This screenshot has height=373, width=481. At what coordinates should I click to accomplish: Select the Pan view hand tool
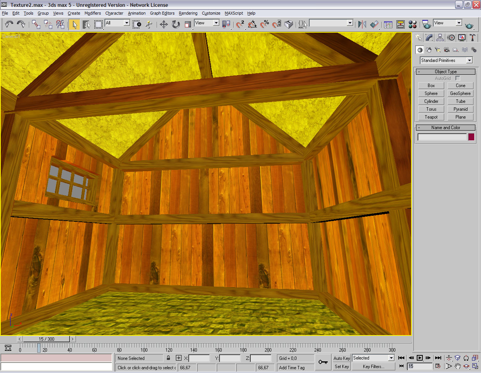point(457,366)
